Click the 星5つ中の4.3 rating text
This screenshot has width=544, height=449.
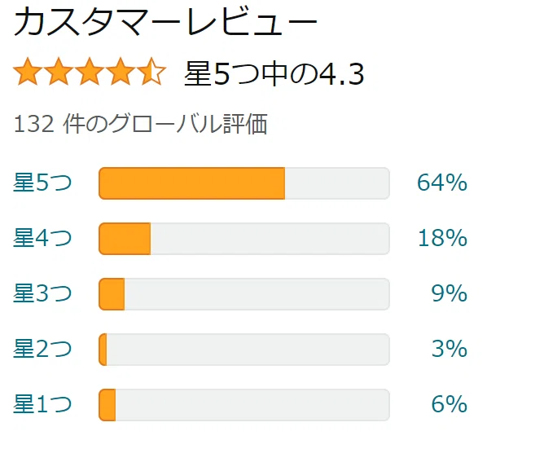click(x=274, y=73)
